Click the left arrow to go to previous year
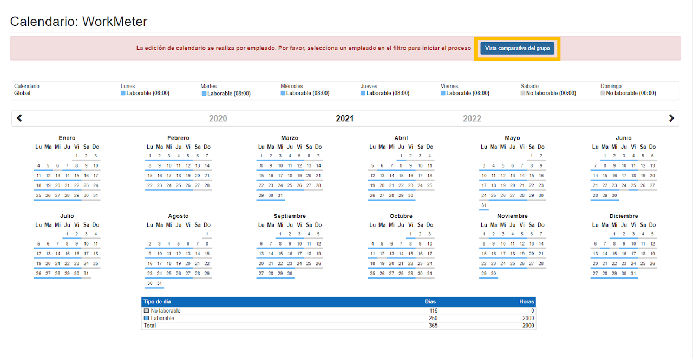Image resolution: width=693 pixels, height=358 pixels. point(19,118)
